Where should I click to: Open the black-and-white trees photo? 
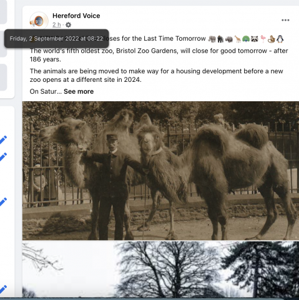(x=160, y=269)
